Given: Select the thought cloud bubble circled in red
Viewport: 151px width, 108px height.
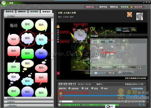Looking at the screenshot, I should coord(27,38).
